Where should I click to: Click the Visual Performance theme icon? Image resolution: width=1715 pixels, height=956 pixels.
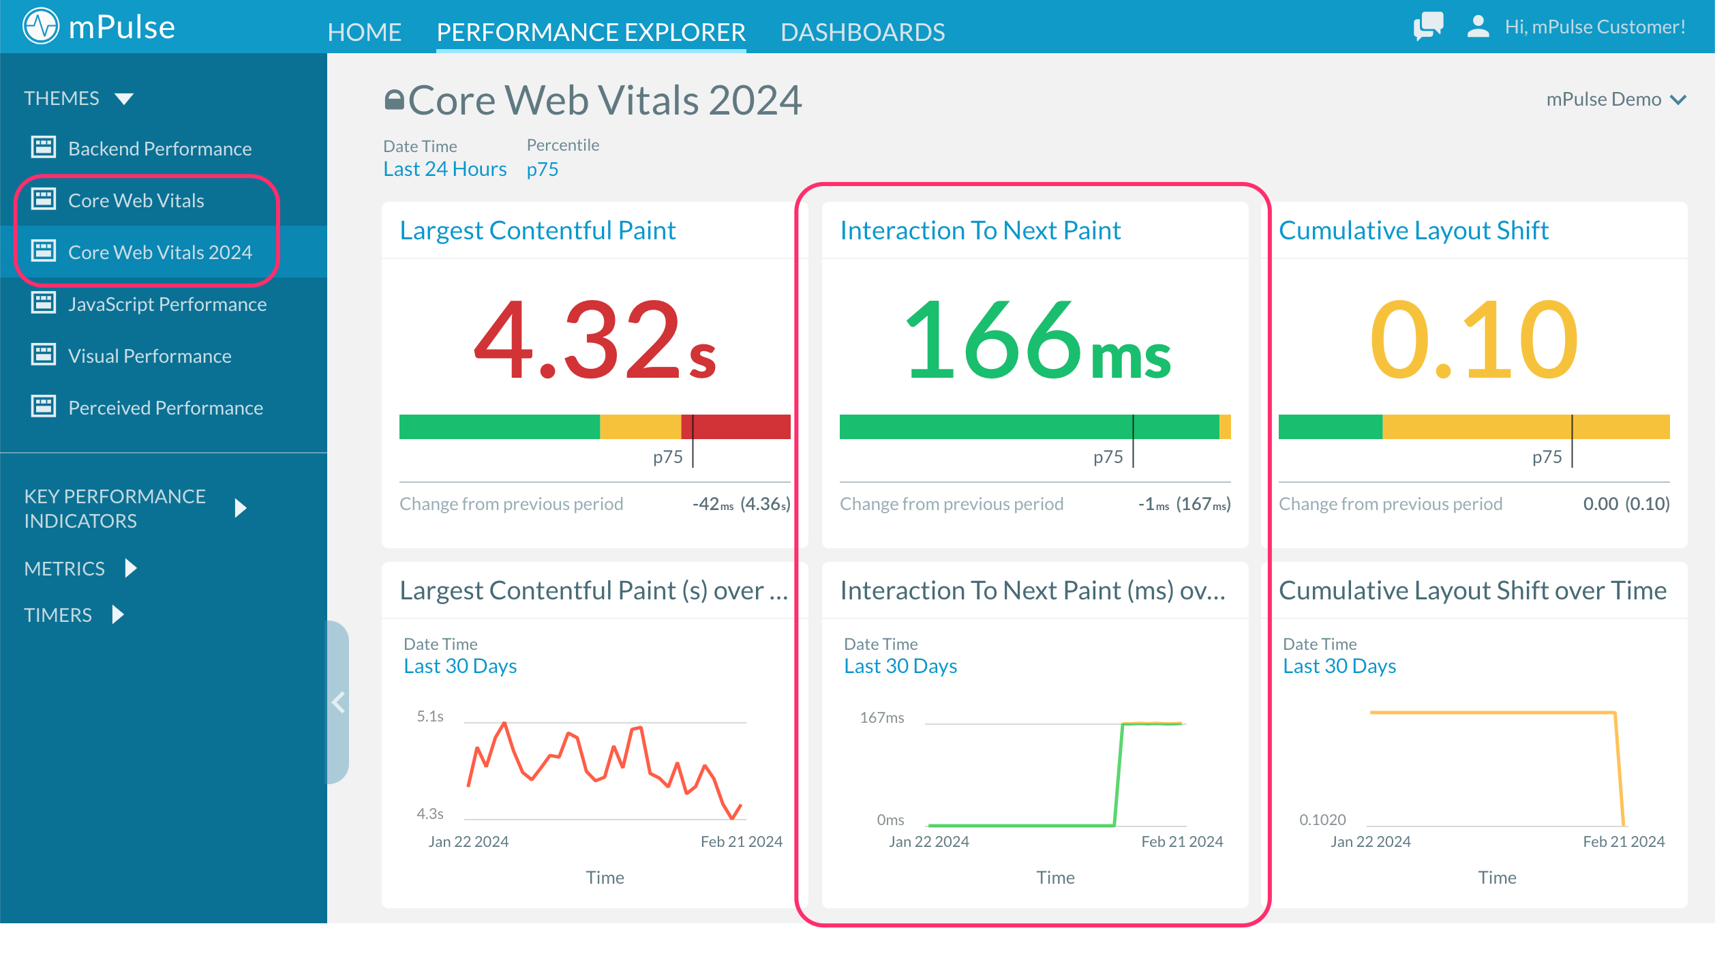(x=44, y=355)
